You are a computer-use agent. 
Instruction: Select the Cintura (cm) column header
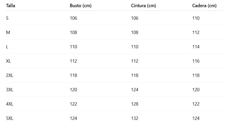[x=143, y=6]
